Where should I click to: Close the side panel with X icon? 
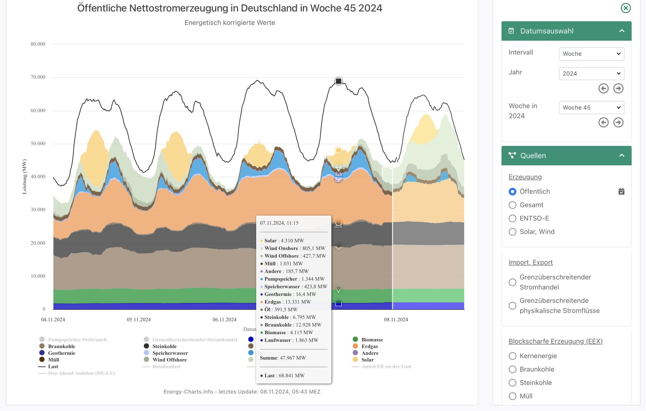pos(626,8)
